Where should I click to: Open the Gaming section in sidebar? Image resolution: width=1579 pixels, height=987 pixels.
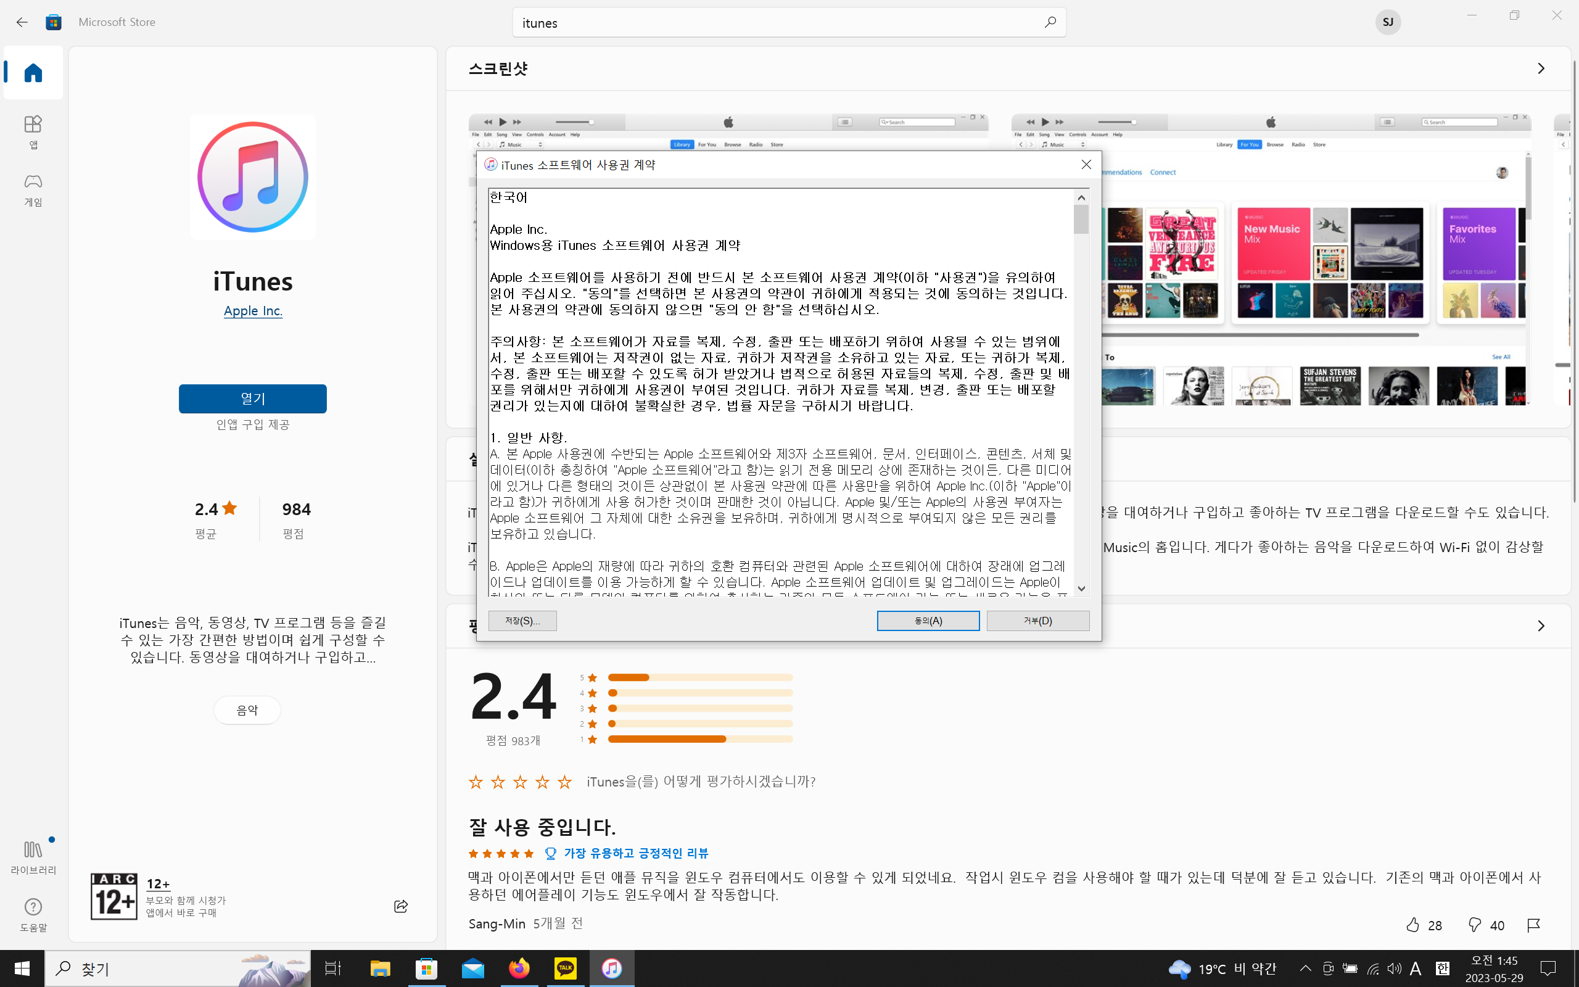coord(33,189)
